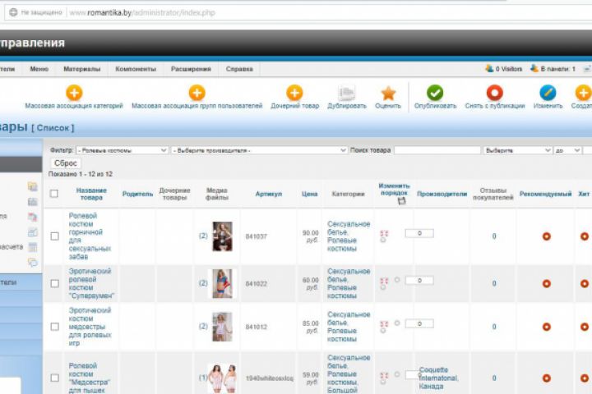
Task: Check the box for костюм Супервумен row
Action: click(55, 283)
